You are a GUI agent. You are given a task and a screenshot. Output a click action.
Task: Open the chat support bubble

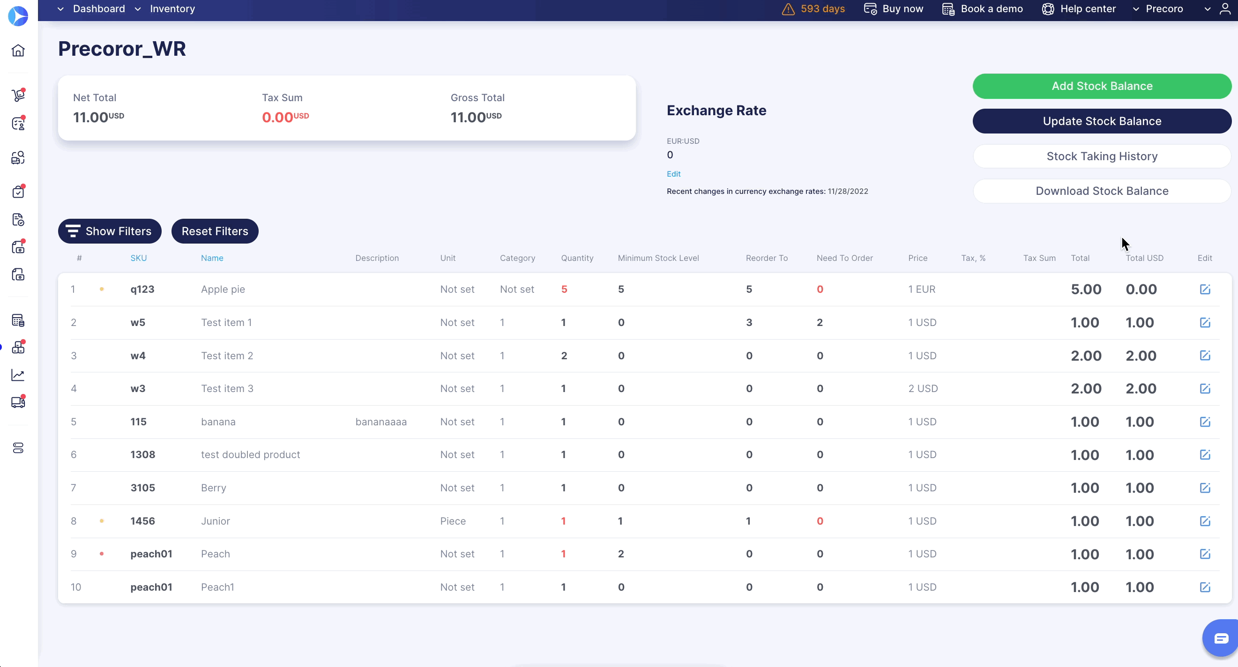coord(1221,638)
